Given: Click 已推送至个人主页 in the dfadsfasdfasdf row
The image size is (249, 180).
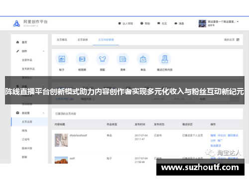Looking at the screenshot, I should click(193, 135).
